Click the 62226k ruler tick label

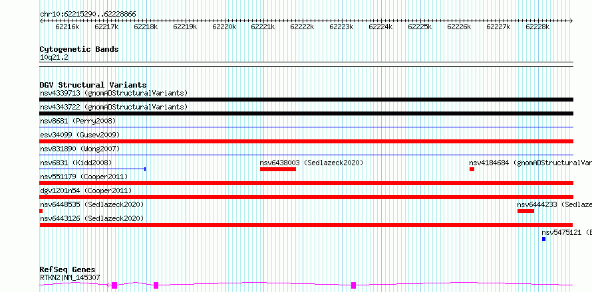tap(459, 27)
